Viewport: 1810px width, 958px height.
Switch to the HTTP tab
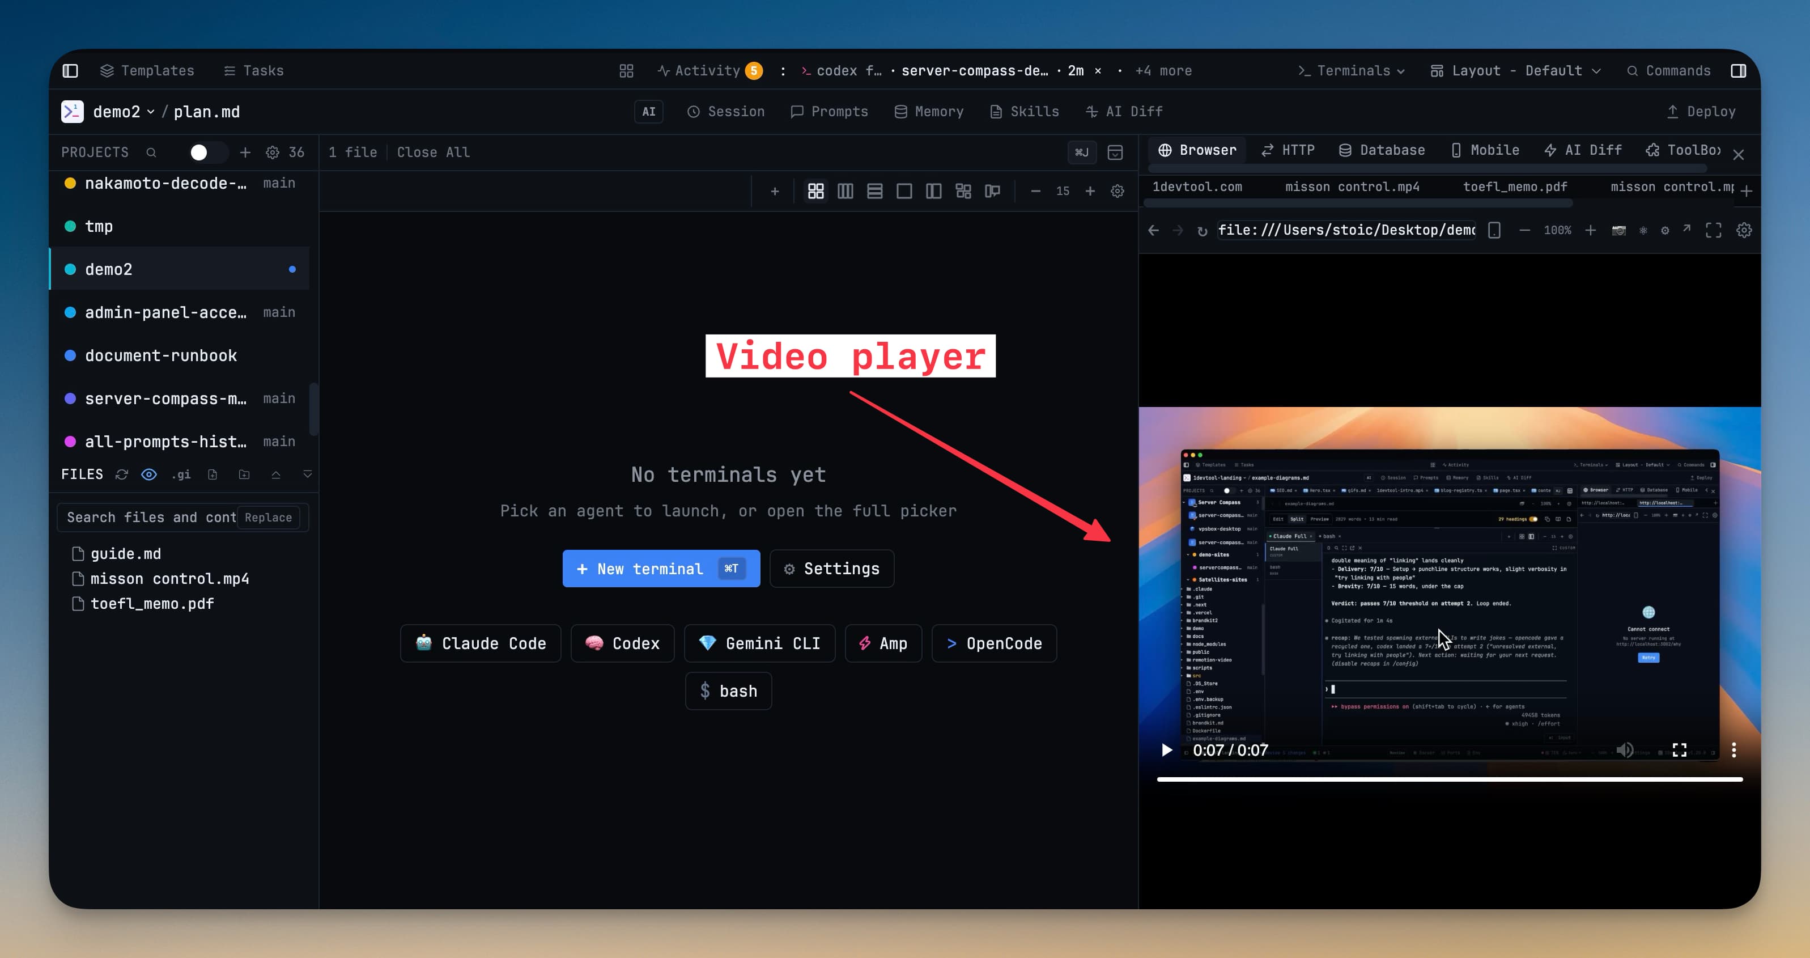1288,150
